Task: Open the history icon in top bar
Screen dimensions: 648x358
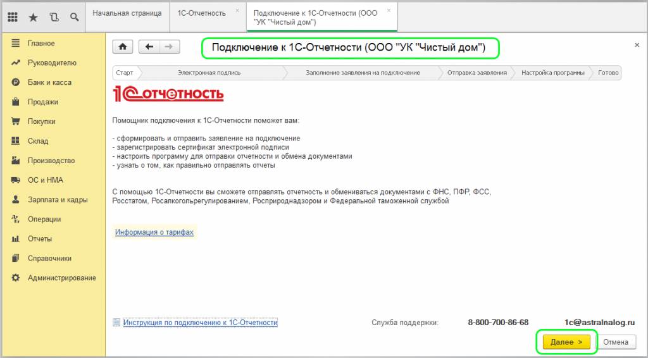Action: (54, 17)
